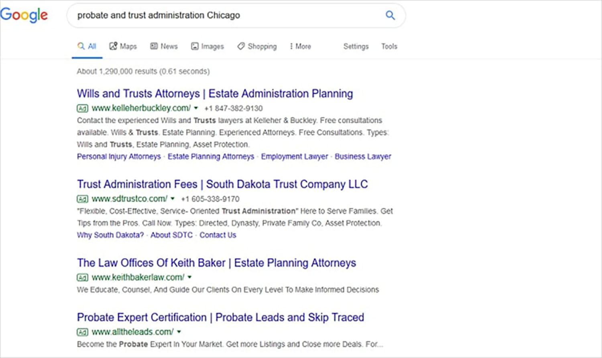The height and width of the screenshot is (358, 602).
Task: Click the Ad label next to kelleherbuckley.com
Action: (x=81, y=108)
